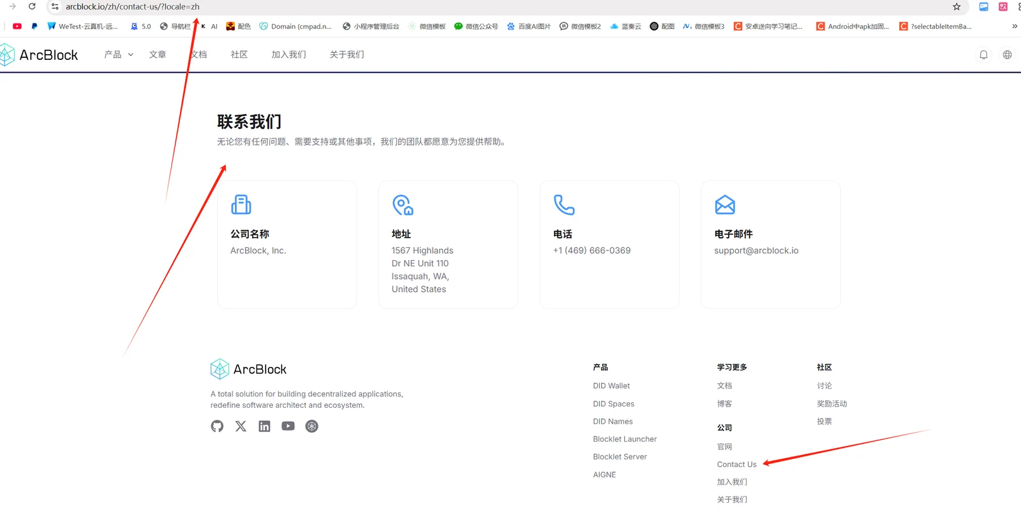Open the 官网 footer link
This screenshot has height=513, width=1021.
click(x=724, y=447)
